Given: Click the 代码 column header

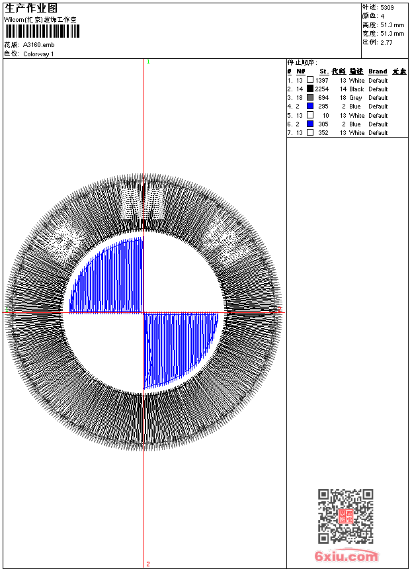Looking at the screenshot, I should 339,71.
